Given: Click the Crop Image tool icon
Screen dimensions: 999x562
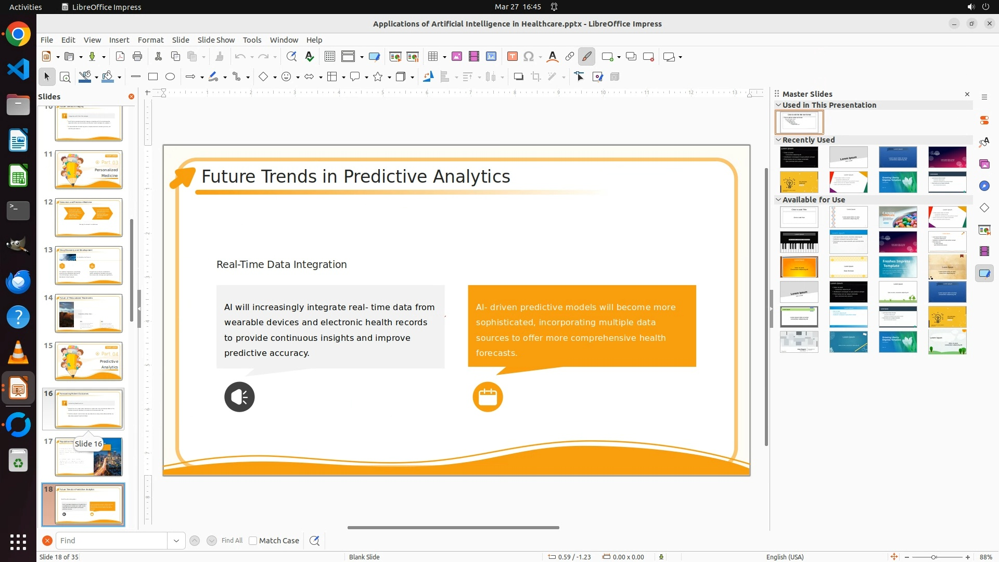Looking at the screenshot, I should 536,77.
